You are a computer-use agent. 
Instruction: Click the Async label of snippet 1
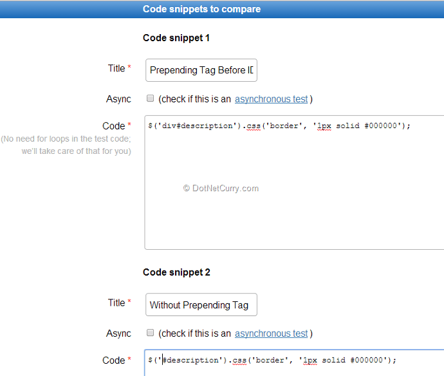tap(118, 99)
